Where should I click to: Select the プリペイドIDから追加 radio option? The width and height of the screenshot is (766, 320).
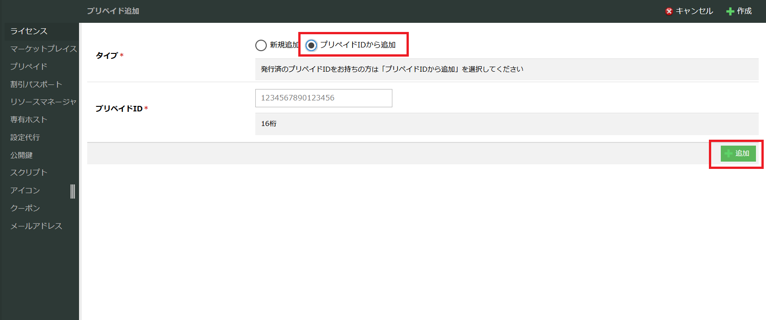click(x=312, y=45)
